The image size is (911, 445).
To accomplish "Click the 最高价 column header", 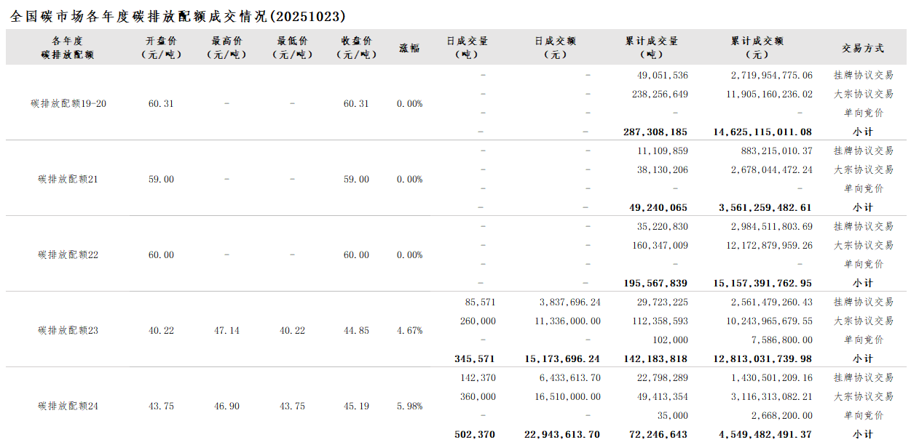I will point(226,47).
